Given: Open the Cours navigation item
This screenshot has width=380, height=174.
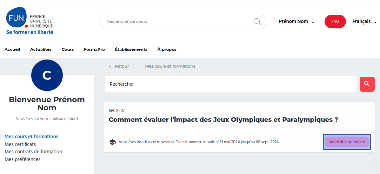Looking at the screenshot, I should click(x=68, y=49).
